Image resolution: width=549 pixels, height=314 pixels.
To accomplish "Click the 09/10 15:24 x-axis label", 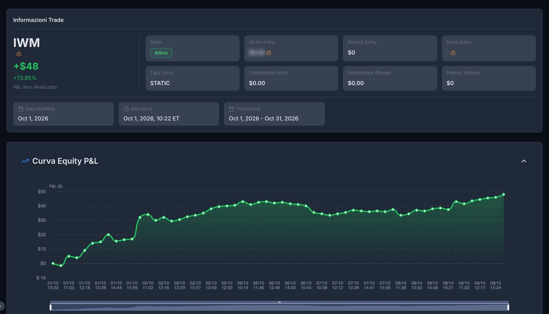I will 495,285.
